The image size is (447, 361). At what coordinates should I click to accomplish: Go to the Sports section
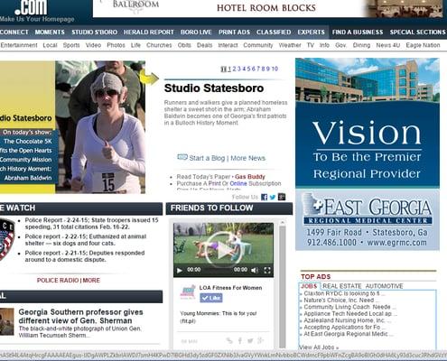tap(71, 45)
